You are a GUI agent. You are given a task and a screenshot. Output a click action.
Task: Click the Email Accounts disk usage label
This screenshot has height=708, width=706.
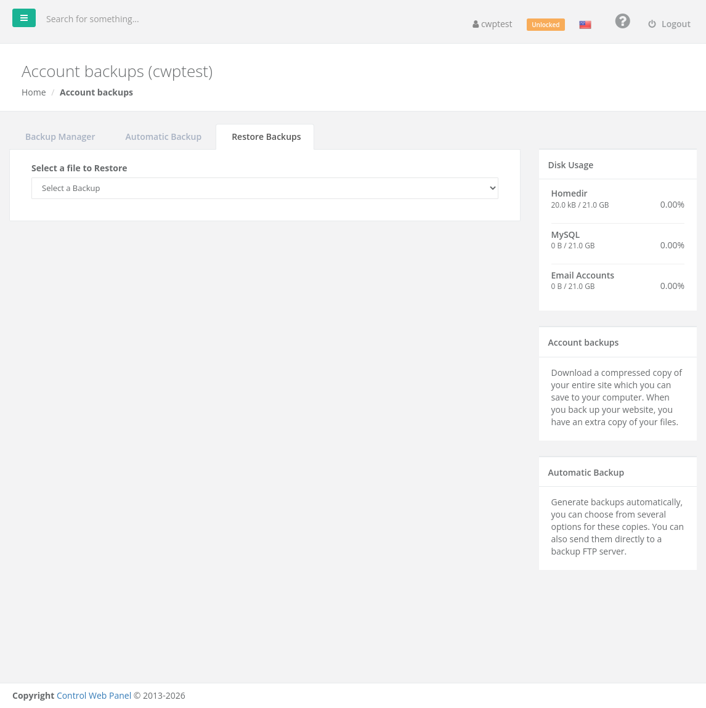click(x=582, y=275)
